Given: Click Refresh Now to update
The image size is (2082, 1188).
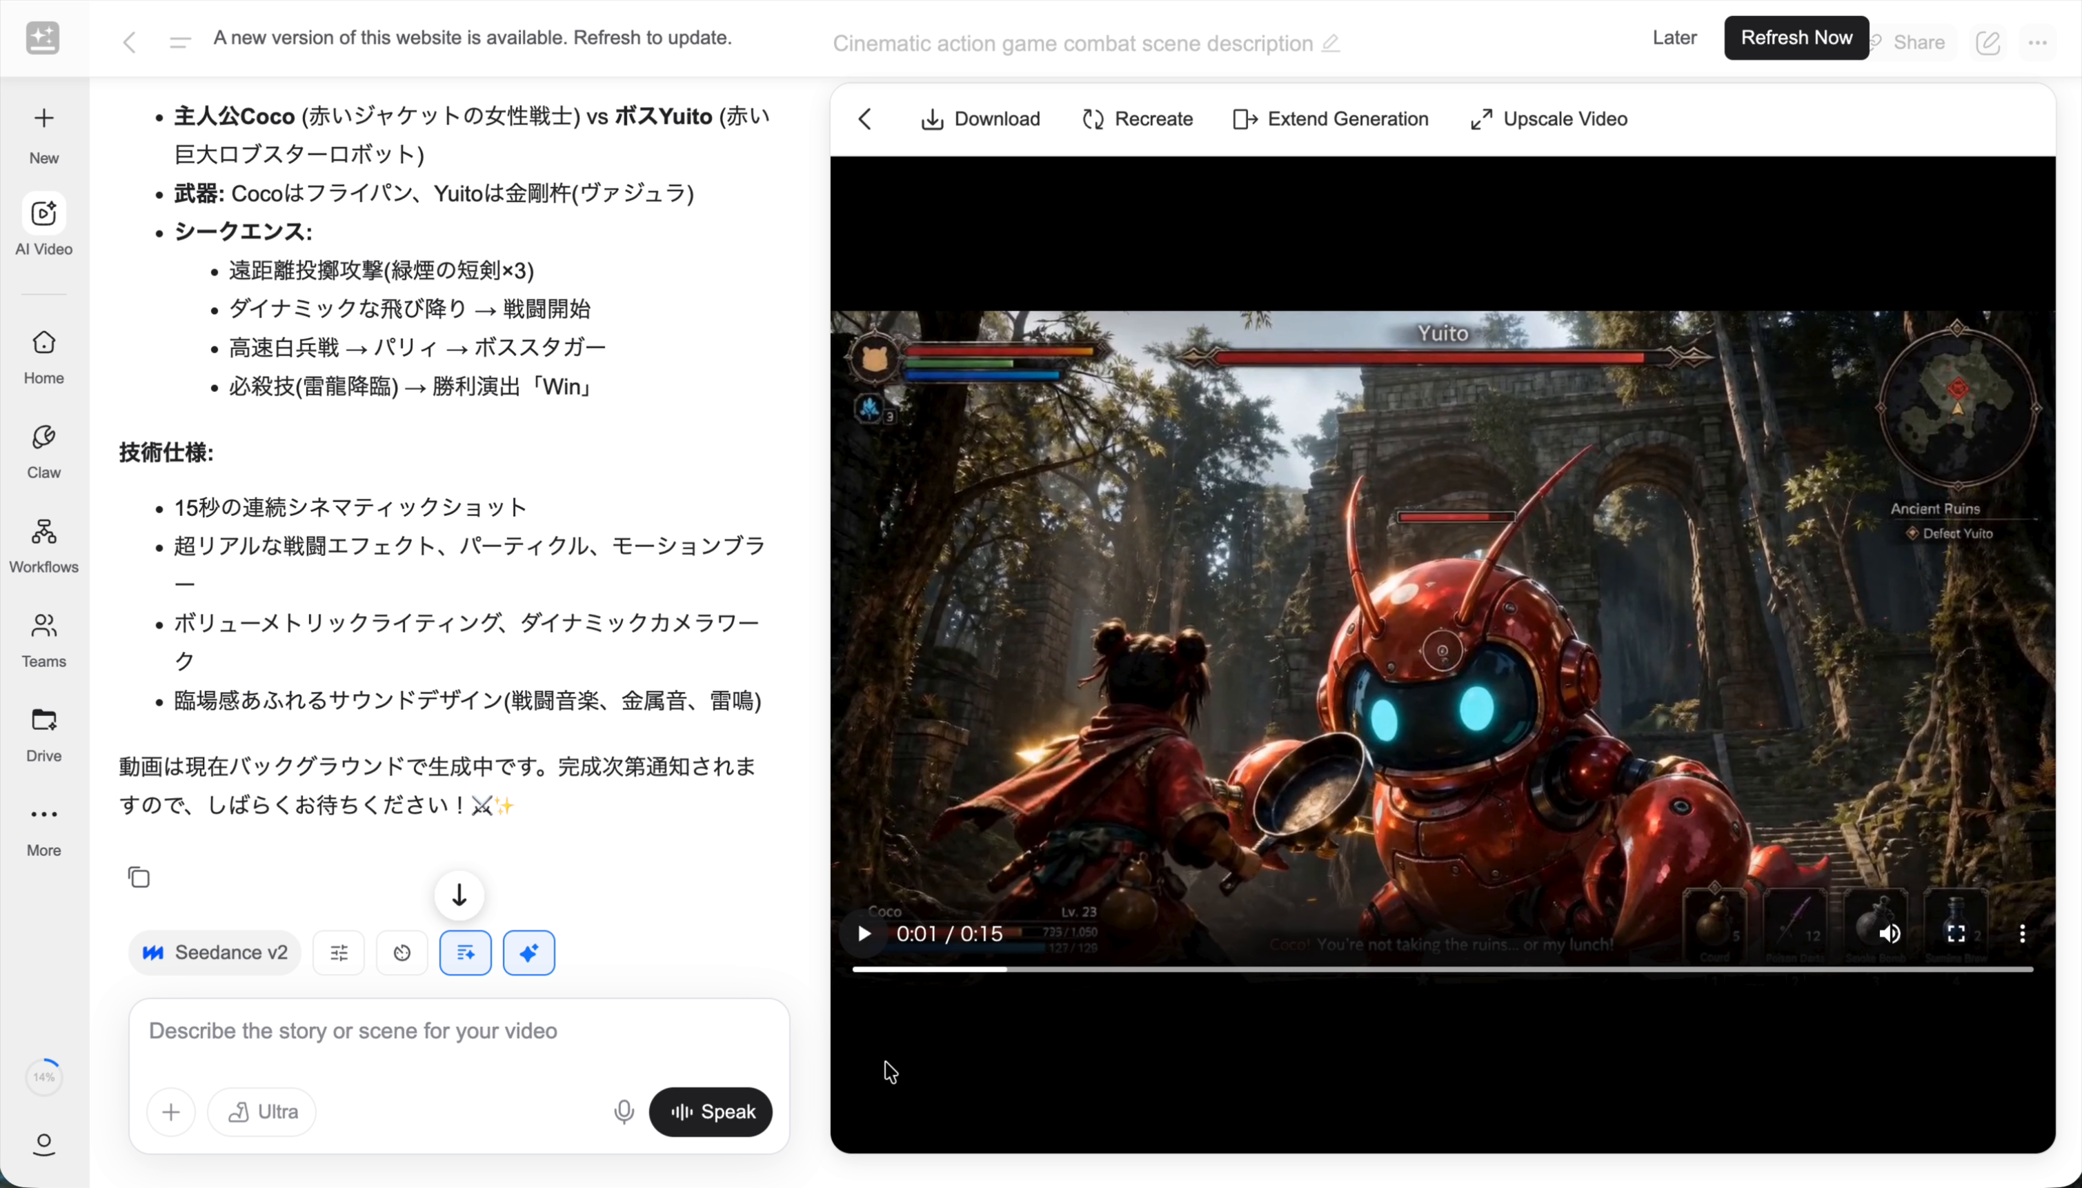Looking at the screenshot, I should [1796, 37].
